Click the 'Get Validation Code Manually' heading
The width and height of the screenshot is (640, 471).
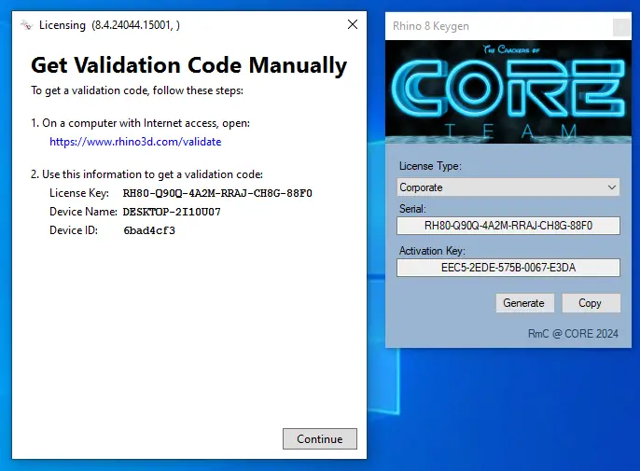[189, 65]
